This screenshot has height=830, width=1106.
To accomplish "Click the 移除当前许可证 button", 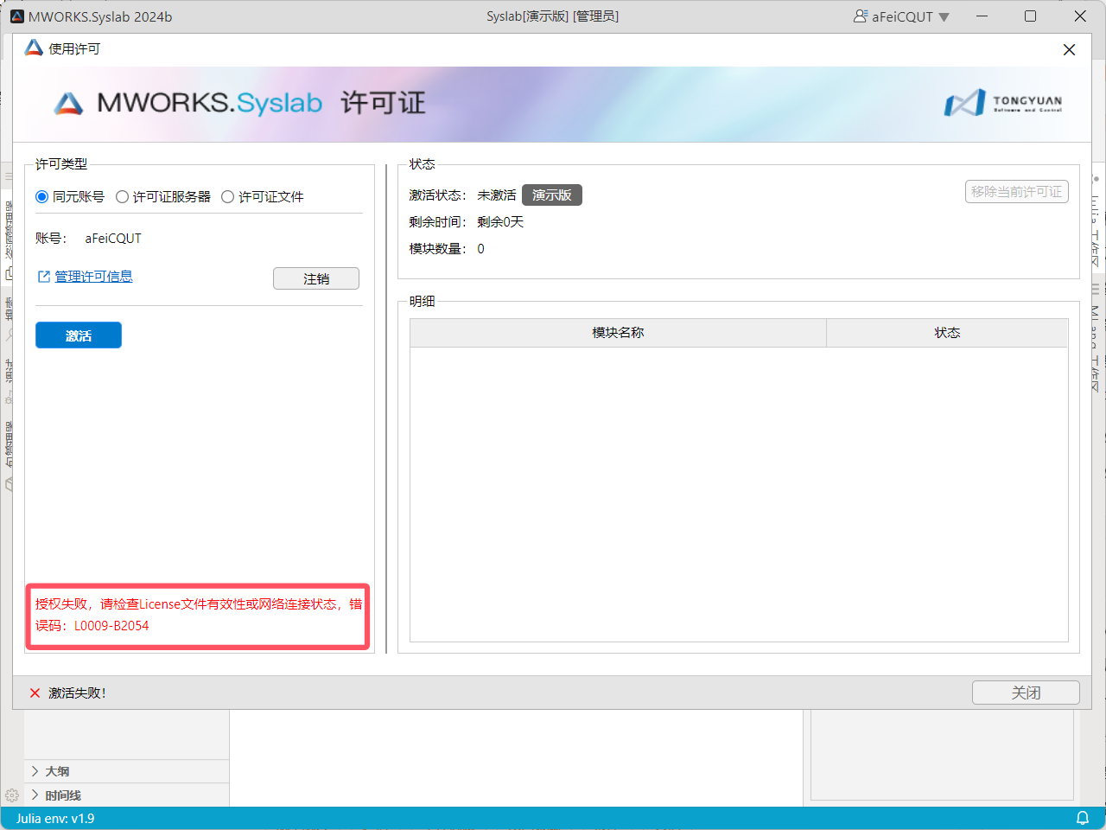I will 1016,192.
